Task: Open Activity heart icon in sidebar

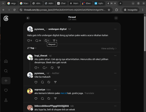Action: click(6, 90)
